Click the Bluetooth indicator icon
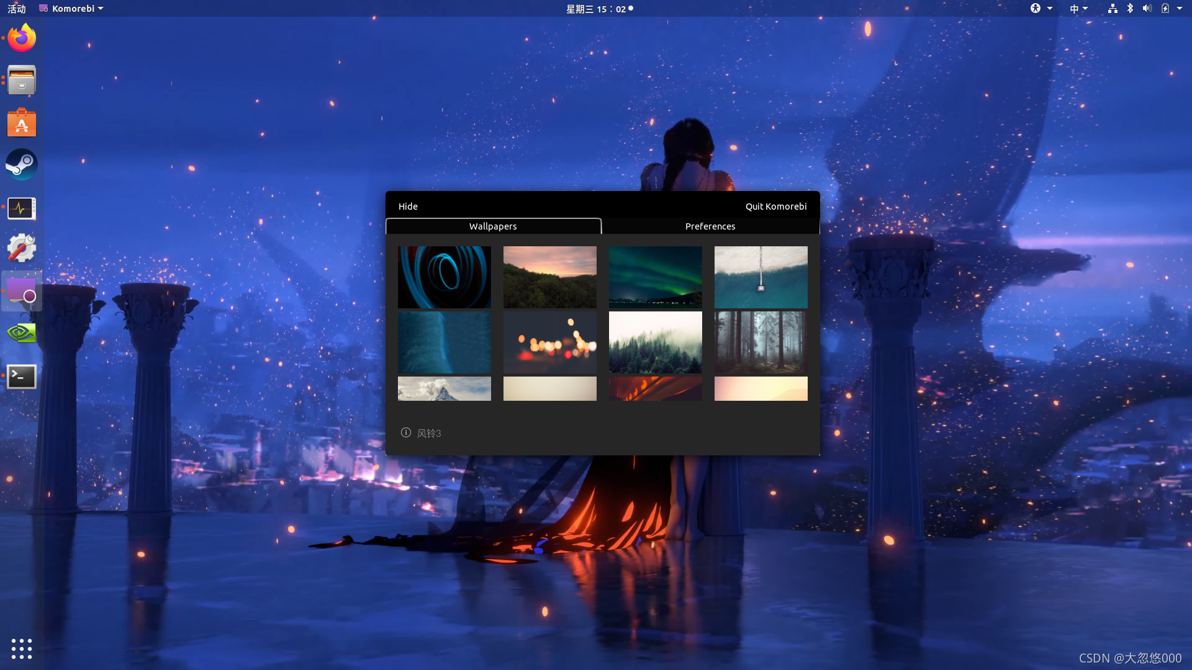Image resolution: width=1192 pixels, height=670 pixels. tap(1130, 9)
